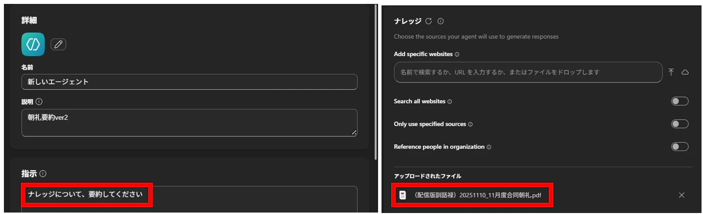Viewport: 703px width, 214px height.
Task: Click the 'Choose the sources' description text
Action: click(476, 37)
